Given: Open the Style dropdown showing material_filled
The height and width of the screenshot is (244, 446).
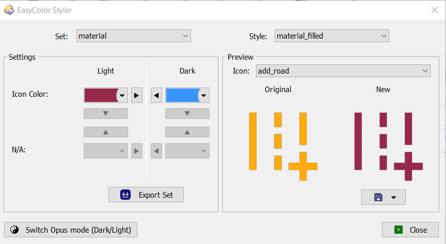Looking at the screenshot, I should [331, 36].
